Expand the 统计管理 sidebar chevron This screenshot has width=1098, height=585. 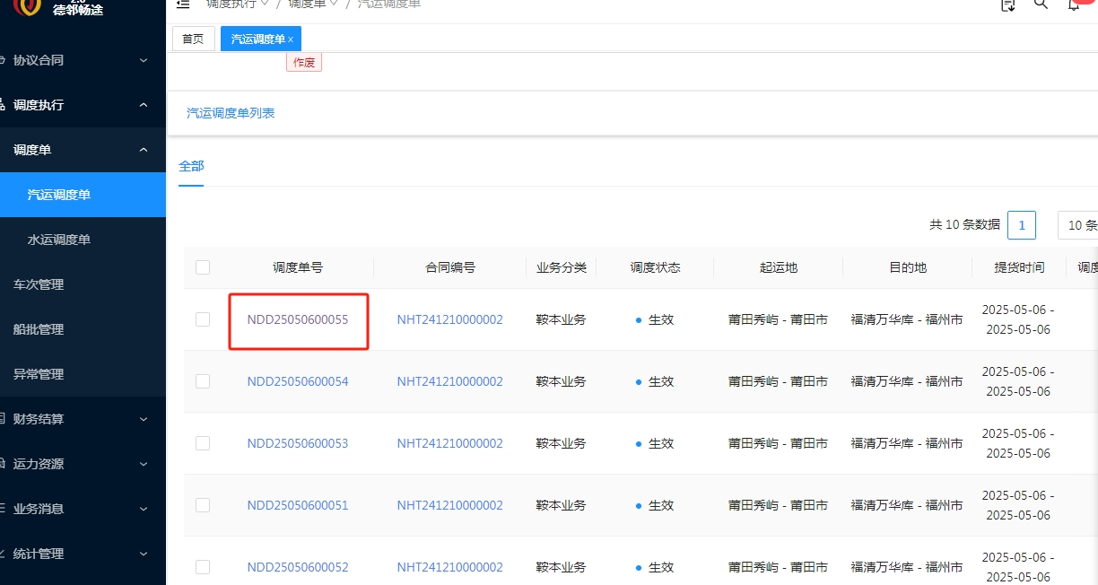[x=144, y=554]
